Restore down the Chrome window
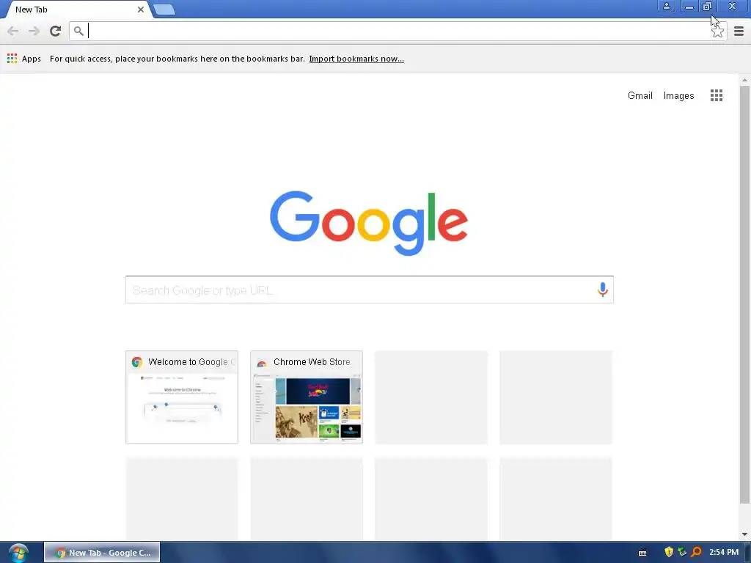 (x=707, y=6)
